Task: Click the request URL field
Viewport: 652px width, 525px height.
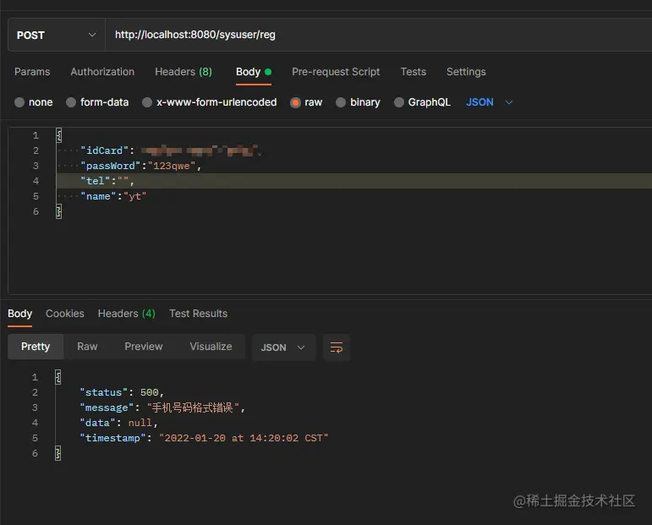Action: coord(378,35)
